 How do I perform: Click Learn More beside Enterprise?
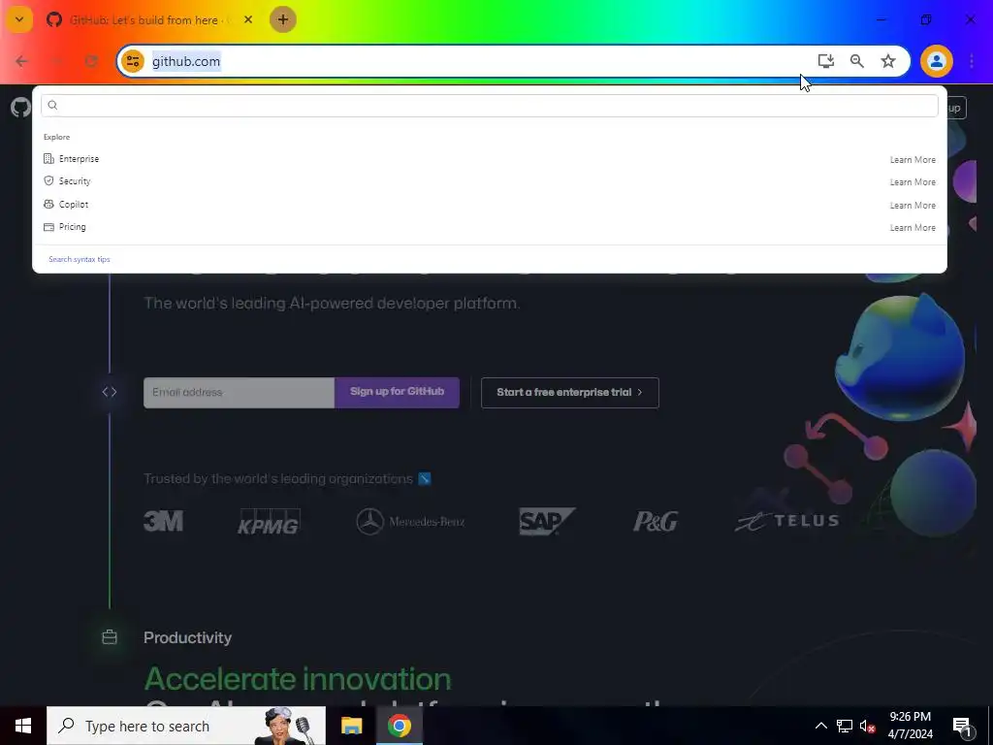(912, 160)
